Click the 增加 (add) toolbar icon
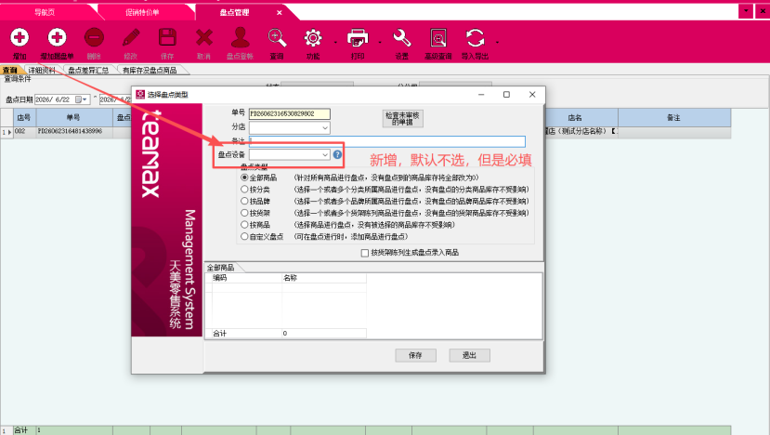 point(20,38)
